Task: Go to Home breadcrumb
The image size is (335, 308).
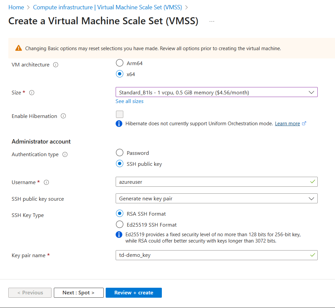Action: point(16,7)
